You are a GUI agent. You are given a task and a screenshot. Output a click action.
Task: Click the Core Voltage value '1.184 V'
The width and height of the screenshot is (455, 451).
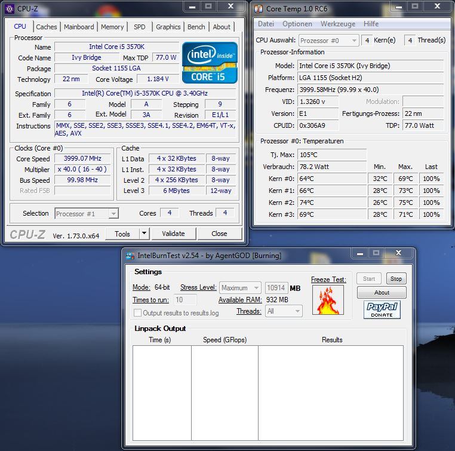tap(158, 79)
